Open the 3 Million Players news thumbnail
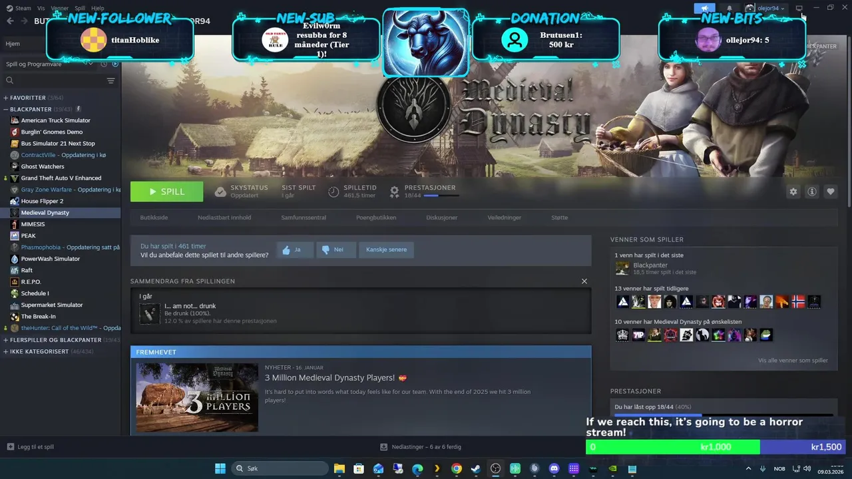The width and height of the screenshot is (852, 479). 197,398
